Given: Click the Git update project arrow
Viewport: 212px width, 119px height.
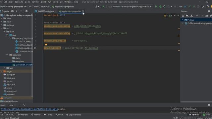Looking at the screenshot, I should tap(185, 7).
